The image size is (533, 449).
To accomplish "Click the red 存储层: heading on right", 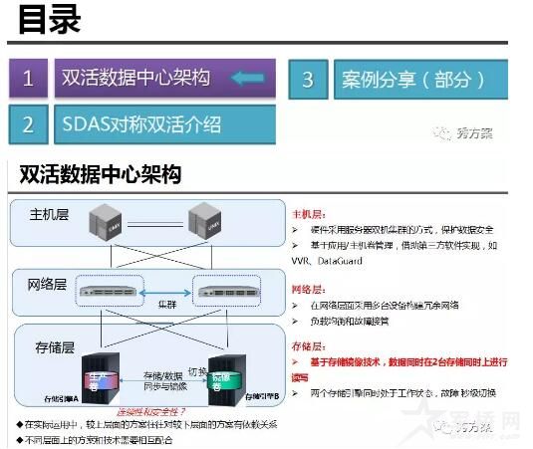I will [309, 346].
